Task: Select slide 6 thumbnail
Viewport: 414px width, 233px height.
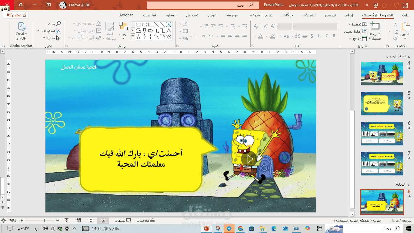Action: (382, 133)
